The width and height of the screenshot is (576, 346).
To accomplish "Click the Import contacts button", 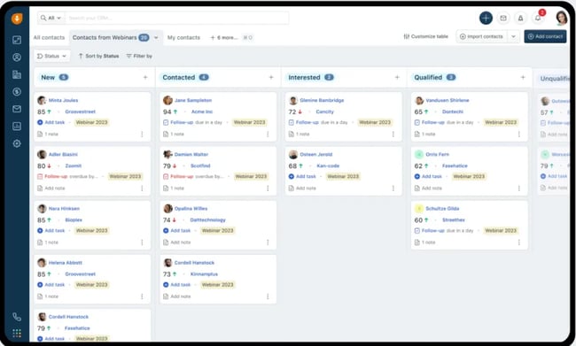I will tap(481, 36).
